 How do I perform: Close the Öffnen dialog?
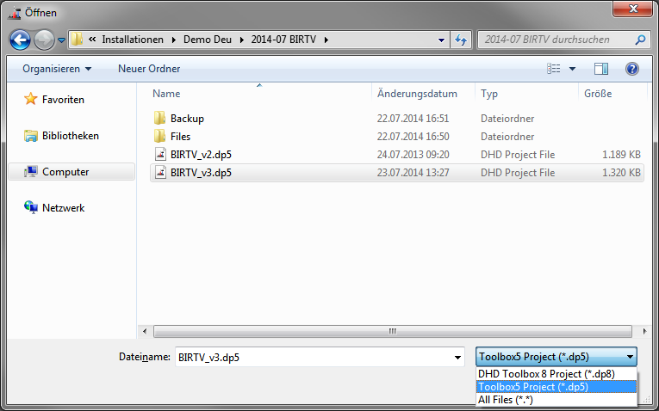[x=632, y=9]
